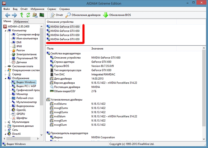Screen dimensions: 208x148
Task: Select the AIDA64 v2.85.2400 root item
Action: click(x=16, y=26)
